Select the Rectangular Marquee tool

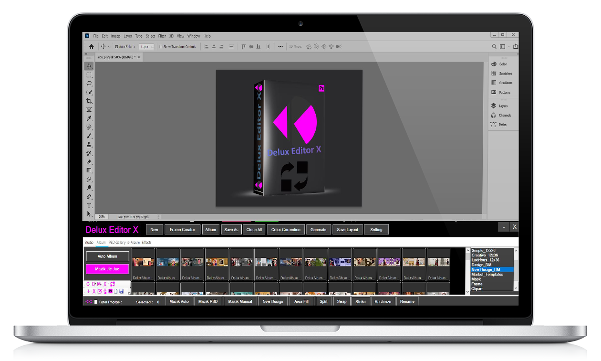click(89, 75)
